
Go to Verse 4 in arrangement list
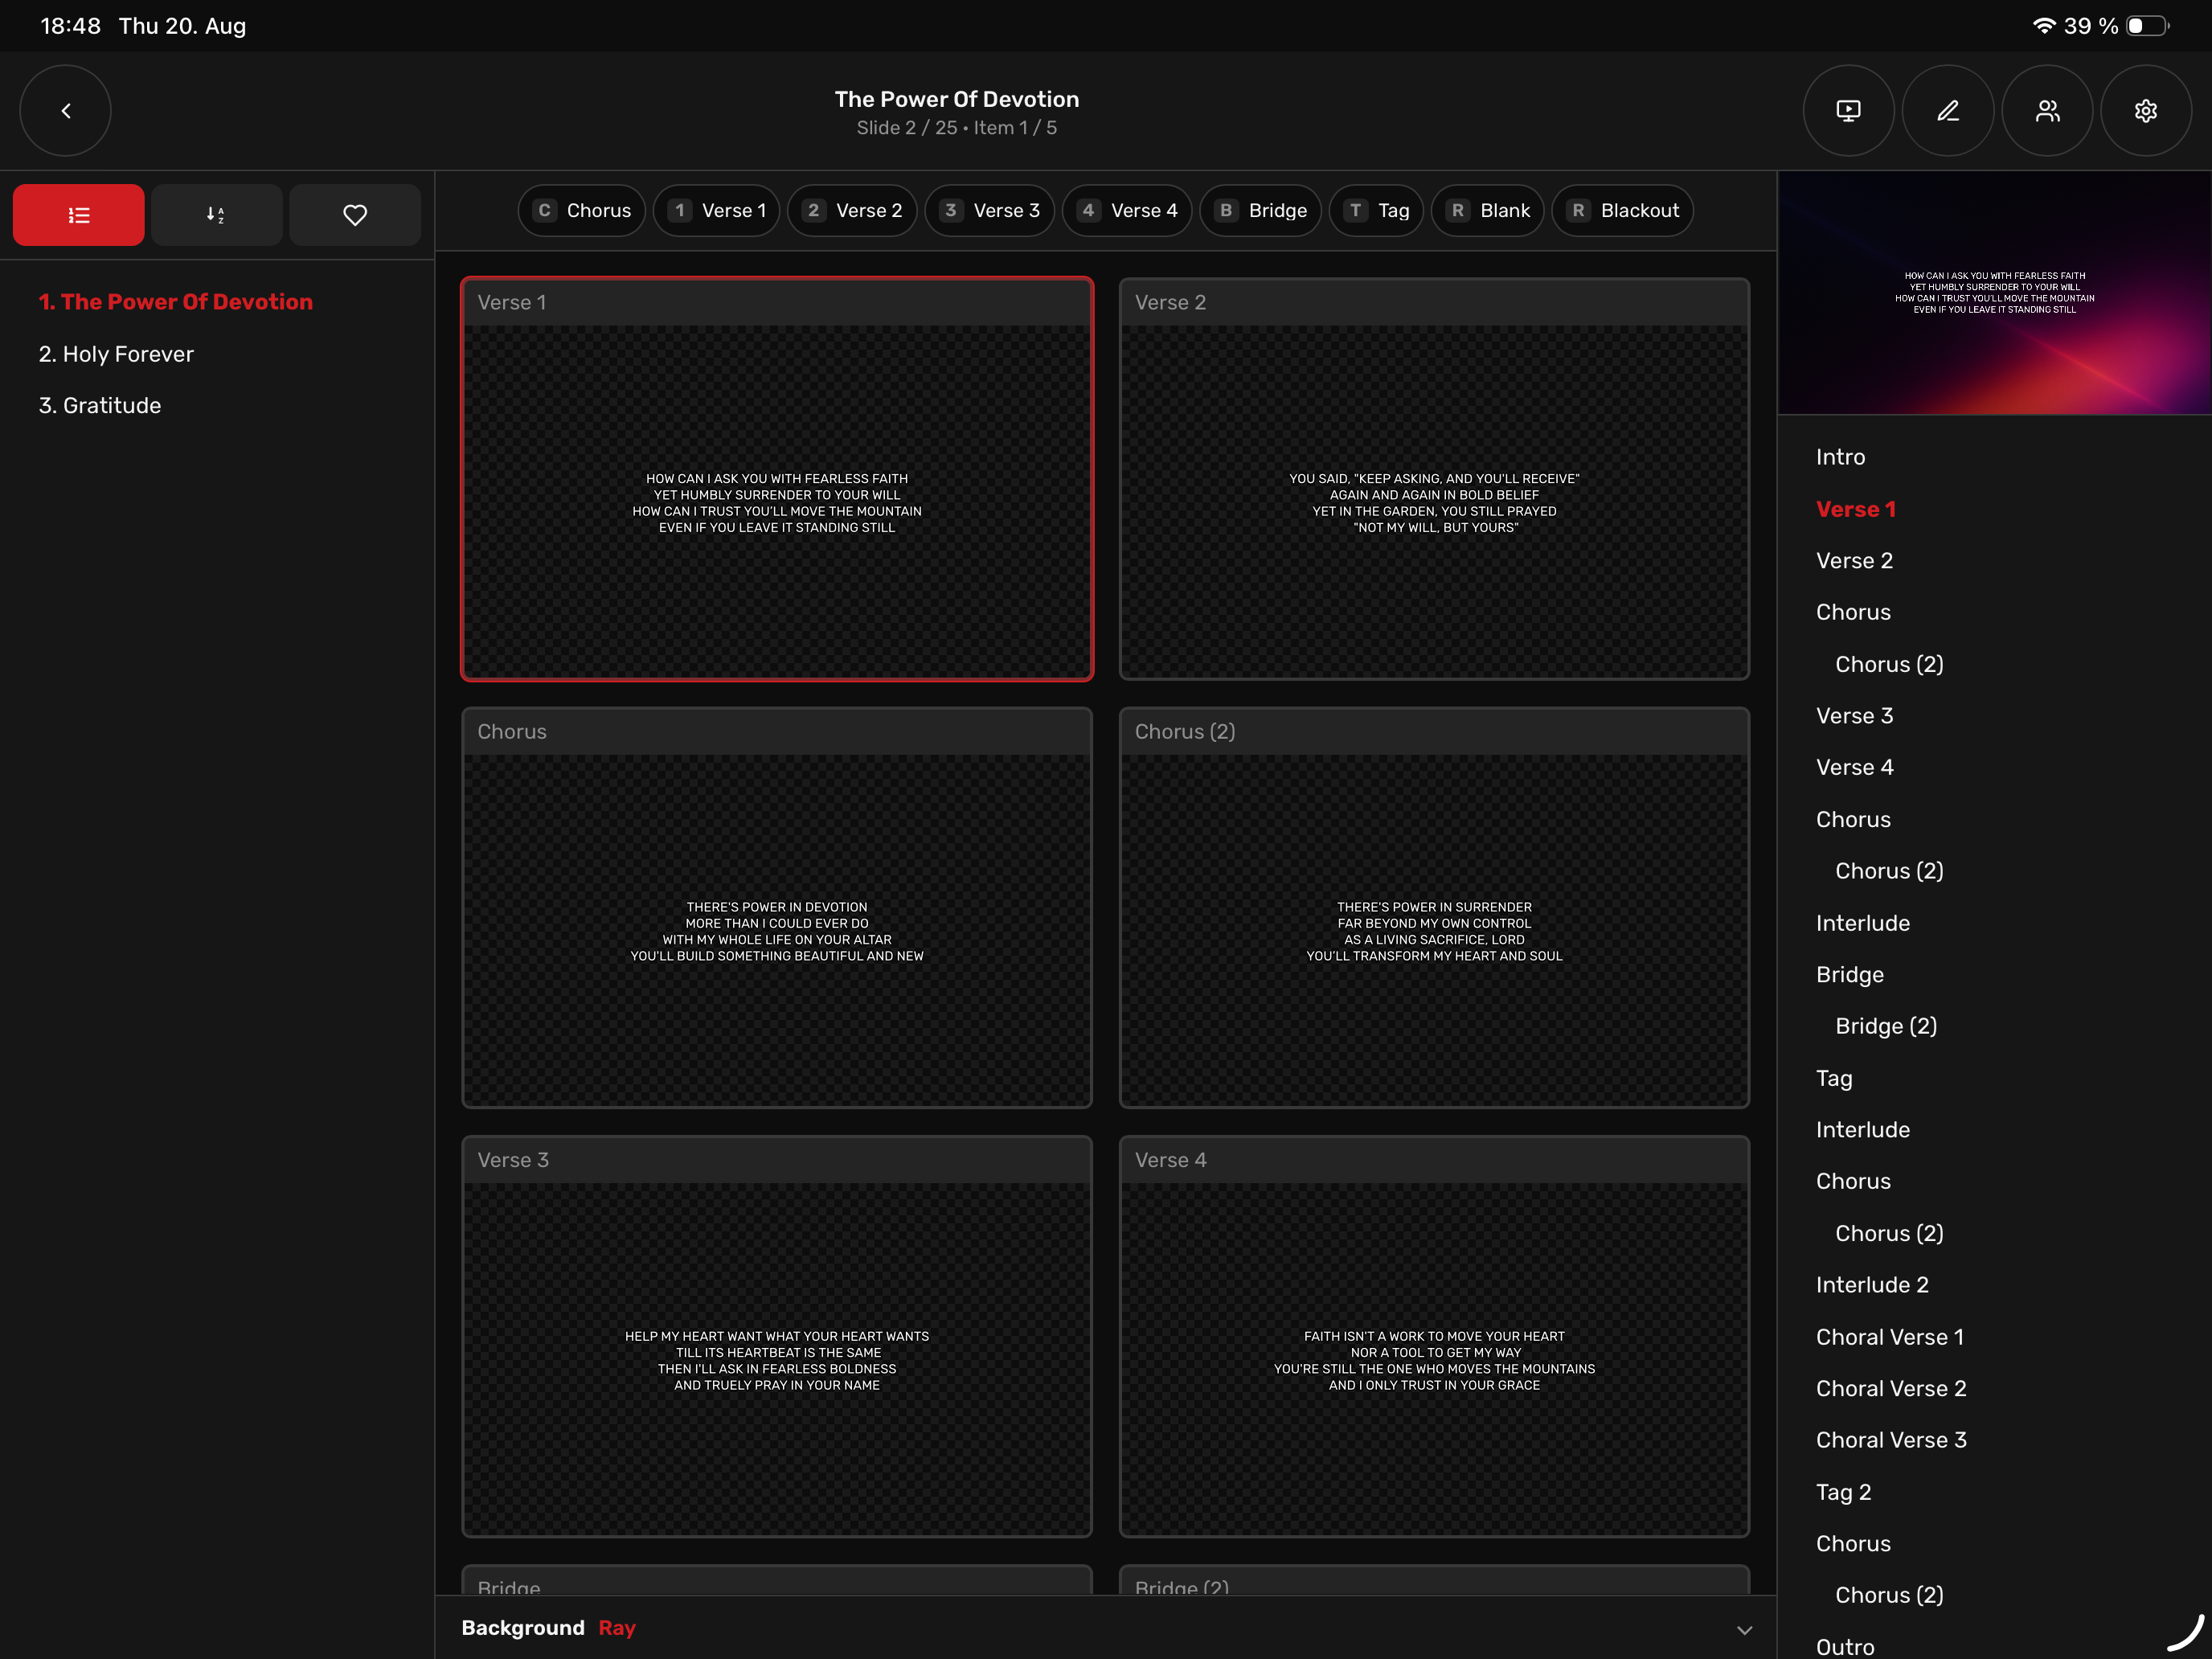click(1854, 767)
